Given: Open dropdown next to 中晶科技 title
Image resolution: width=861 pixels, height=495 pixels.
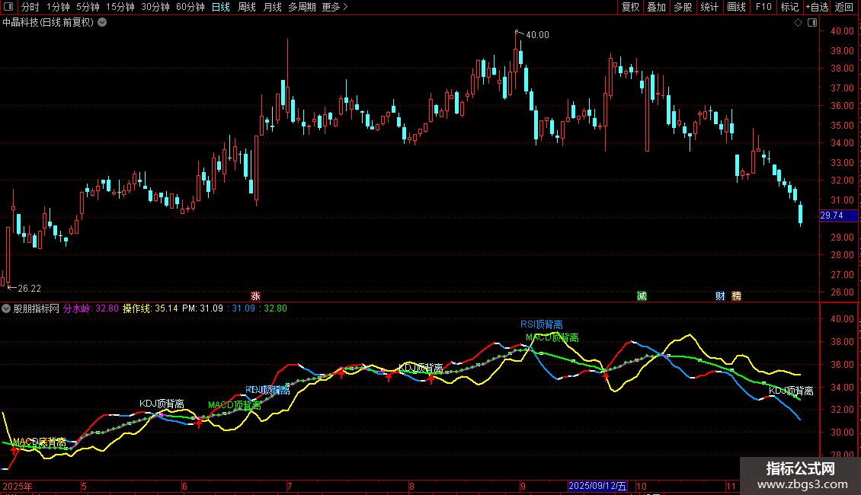Looking at the screenshot, I should click(102, 22).
